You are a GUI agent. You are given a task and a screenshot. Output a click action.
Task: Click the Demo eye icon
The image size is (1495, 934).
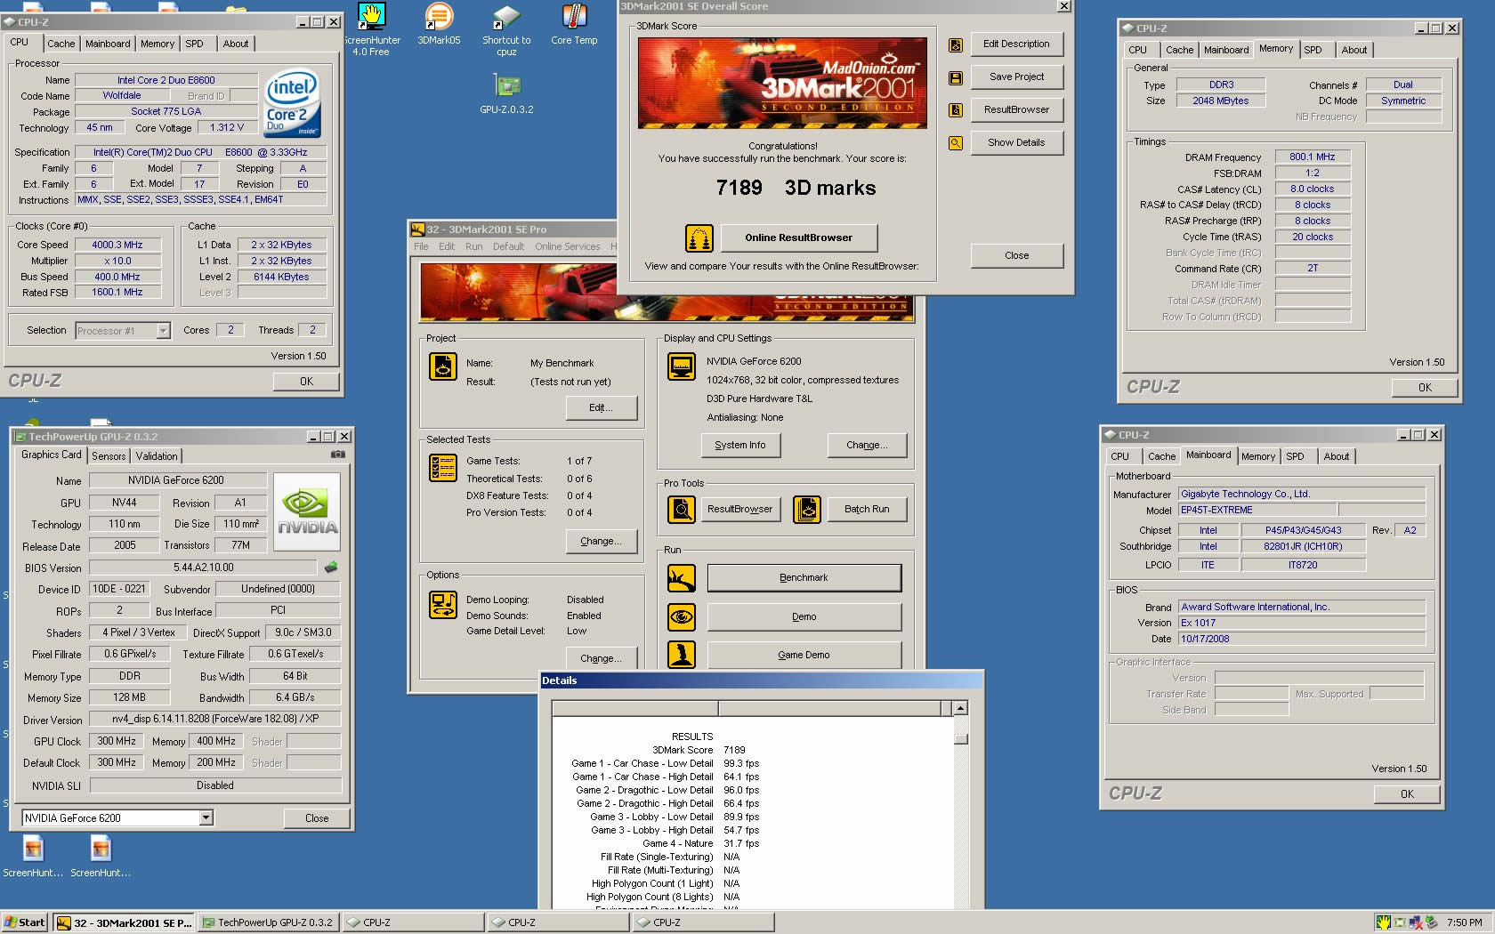682,616
